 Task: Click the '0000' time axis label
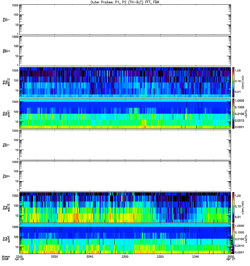231,256
